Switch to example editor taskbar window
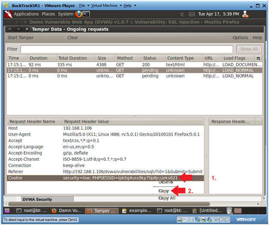The image size is (269, 225). click(137, 210)
